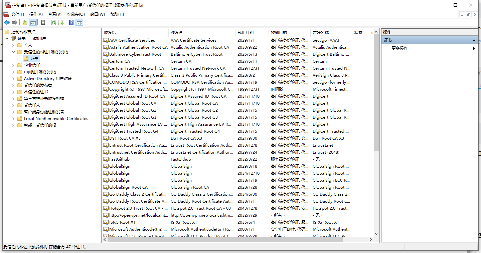Toggle the Show/Hide action pane toolbar icon
481x253 pixels.
[x=79, y=22]
